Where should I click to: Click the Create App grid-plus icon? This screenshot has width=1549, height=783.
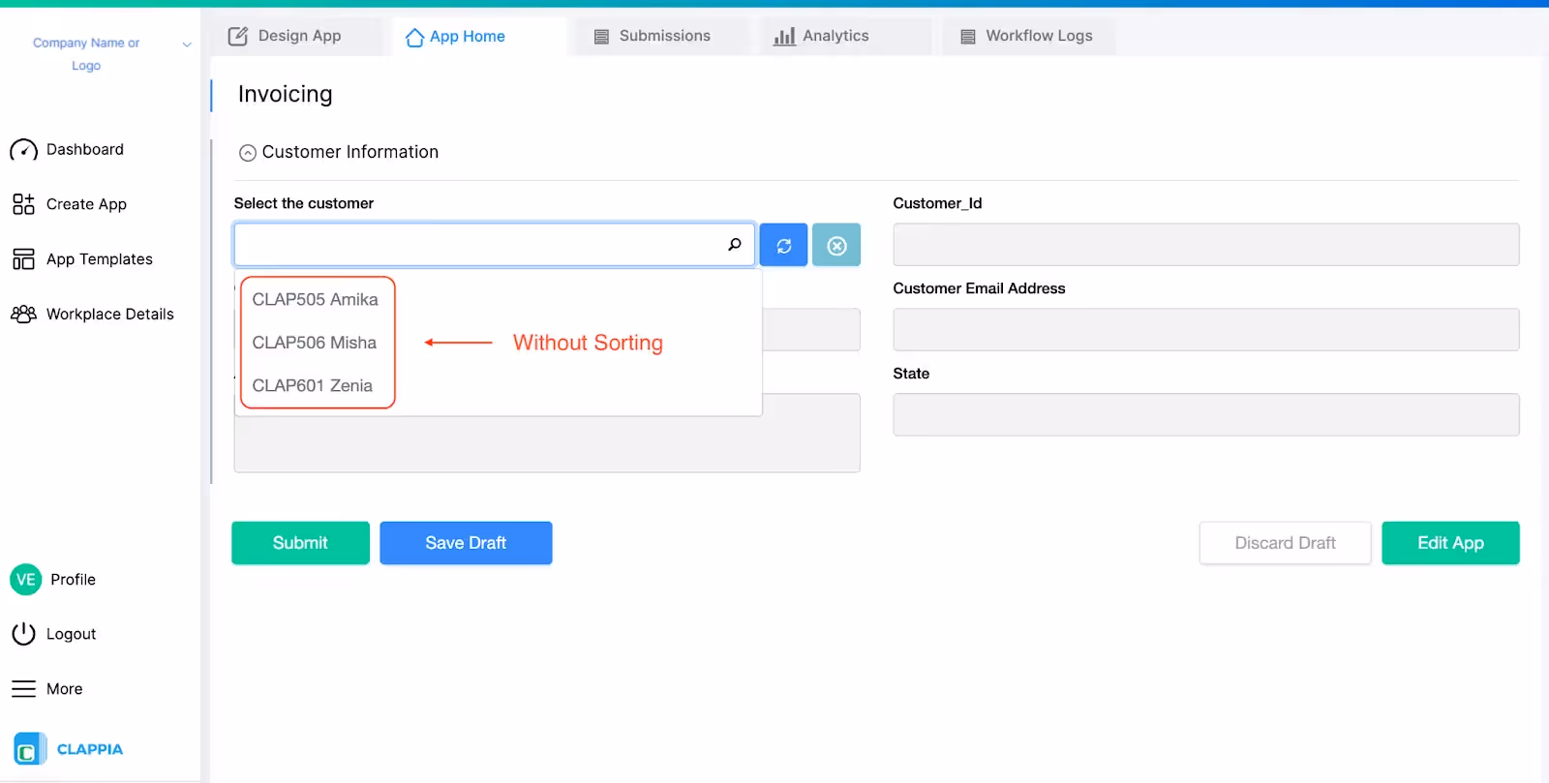[x=23, y=204]
